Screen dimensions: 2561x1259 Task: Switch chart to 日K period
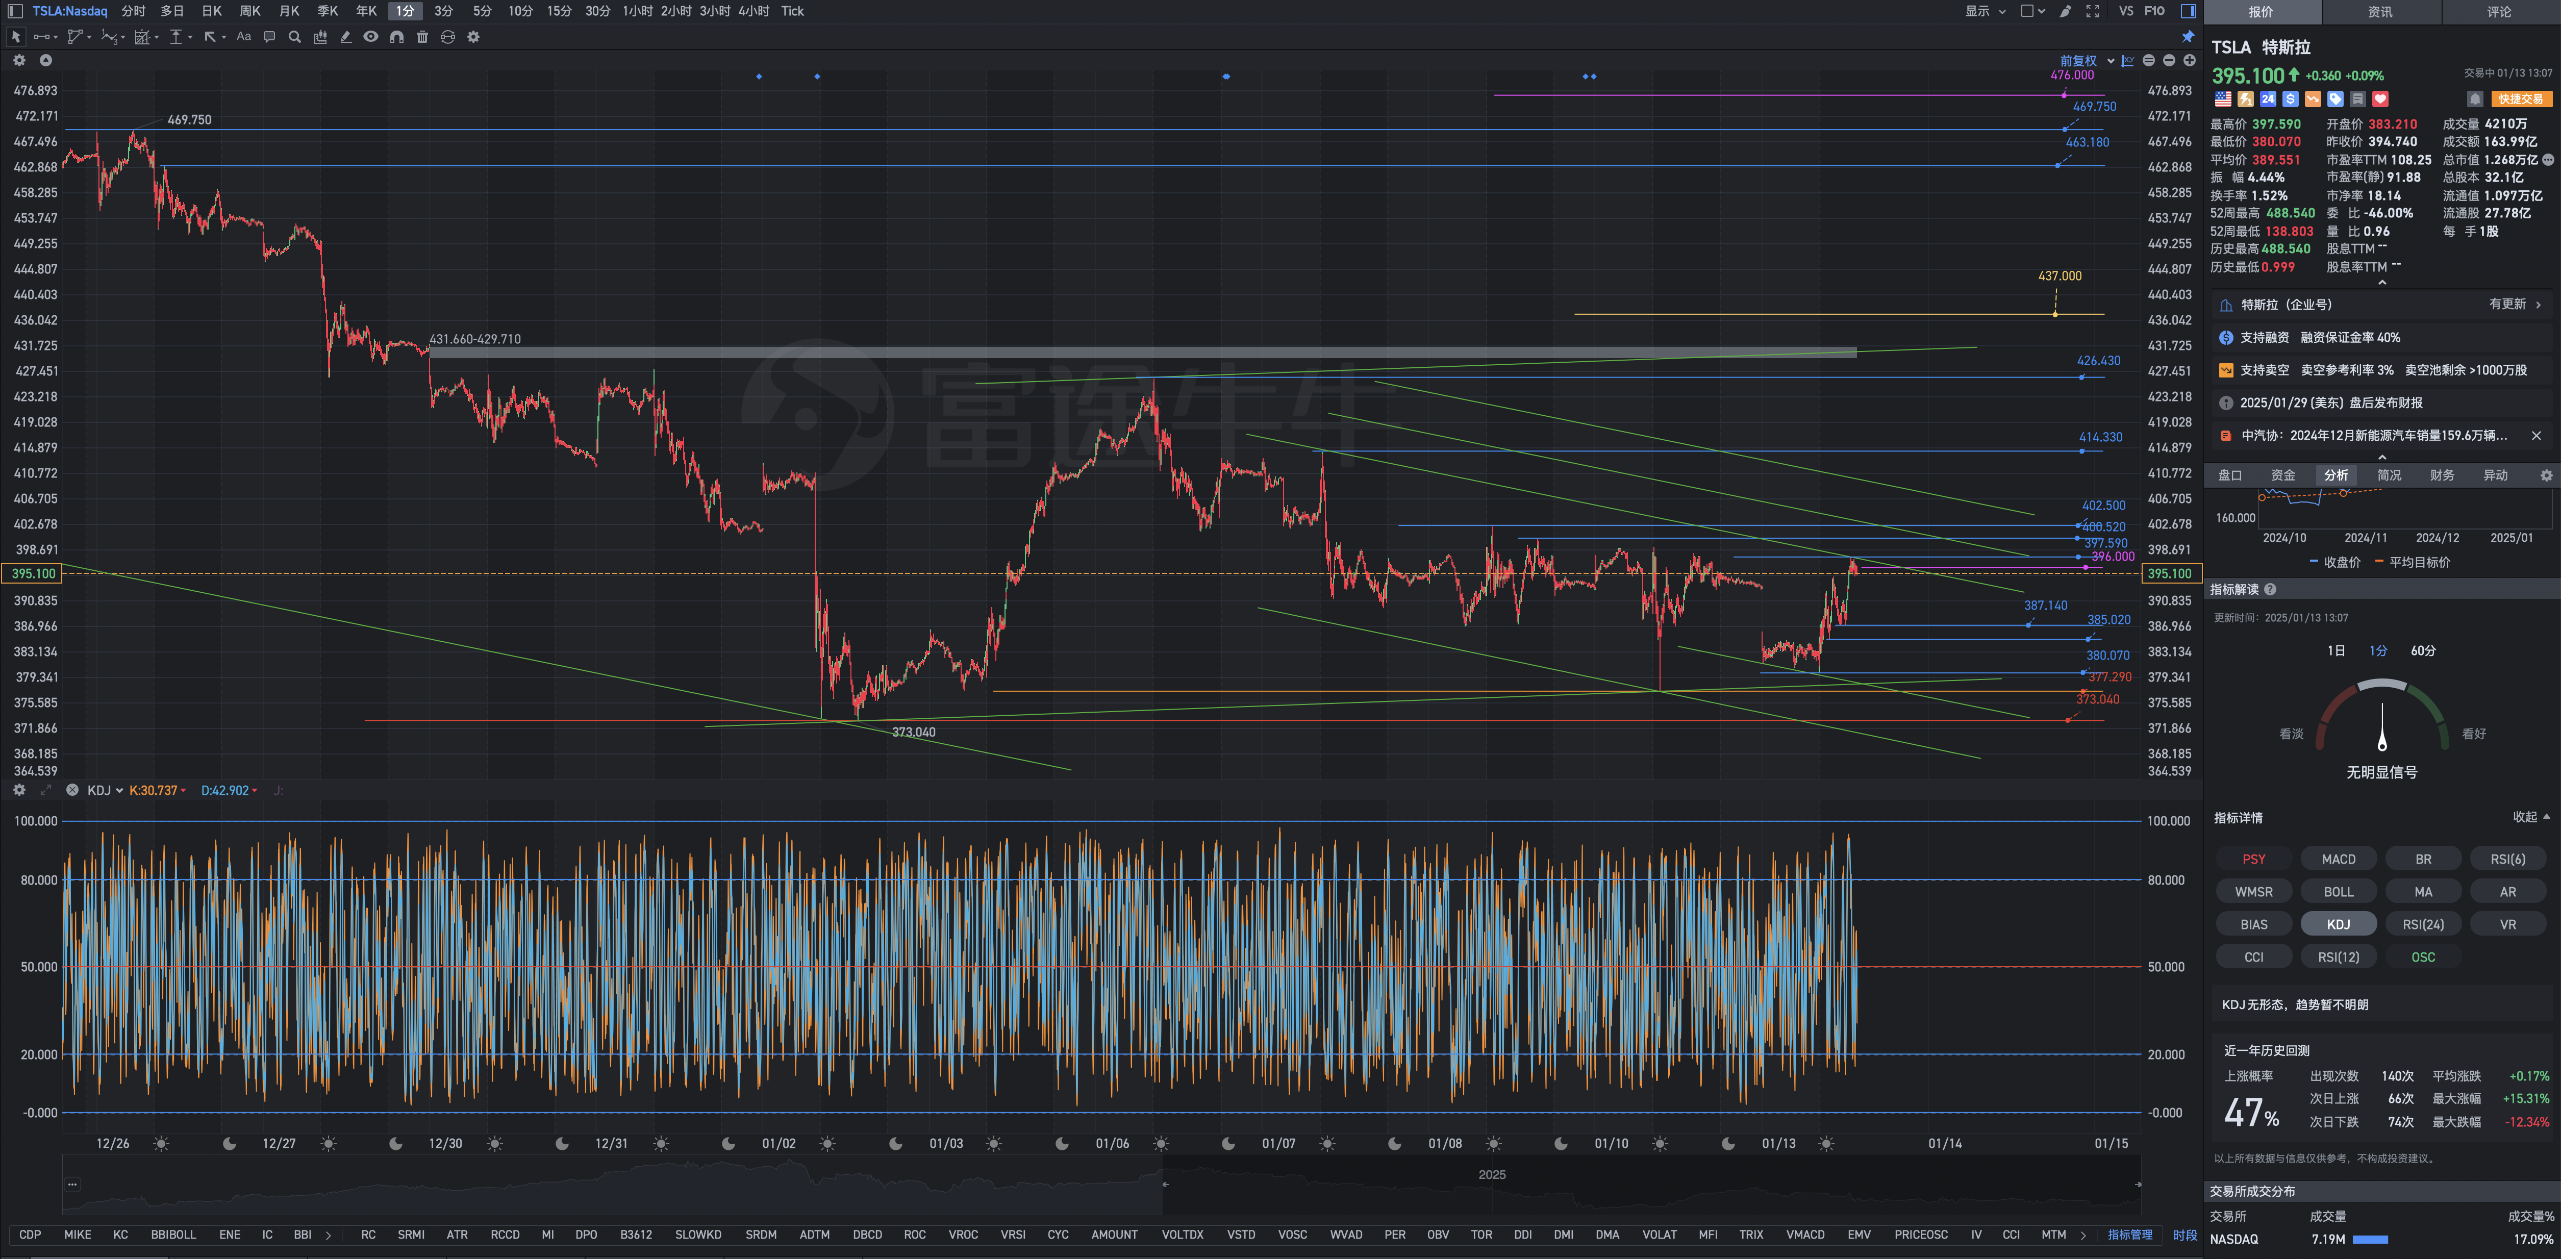tap(212, 11)
